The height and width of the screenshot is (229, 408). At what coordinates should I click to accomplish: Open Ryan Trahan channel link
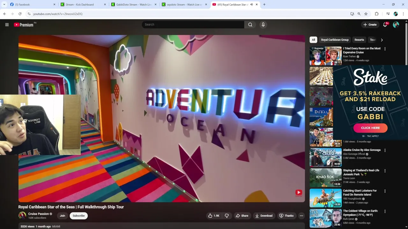click(349, 57)
